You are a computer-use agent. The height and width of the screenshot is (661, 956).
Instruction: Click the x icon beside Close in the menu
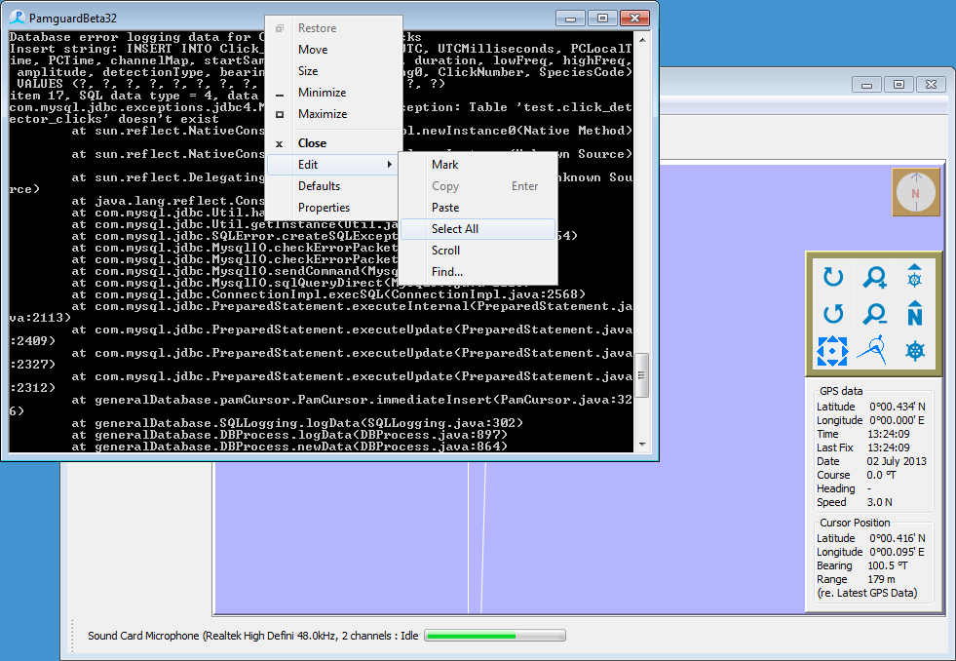280,144
